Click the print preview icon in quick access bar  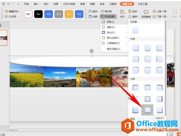click(3, 4)
